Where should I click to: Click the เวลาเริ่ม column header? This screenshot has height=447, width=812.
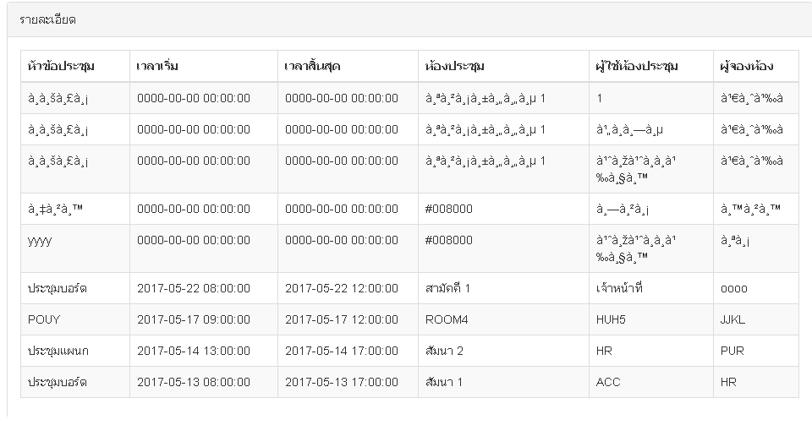click(x=158, y=67)
